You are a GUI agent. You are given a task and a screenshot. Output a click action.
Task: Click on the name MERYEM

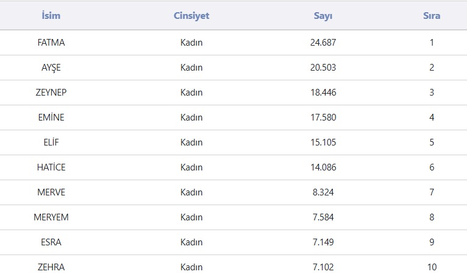51,217
